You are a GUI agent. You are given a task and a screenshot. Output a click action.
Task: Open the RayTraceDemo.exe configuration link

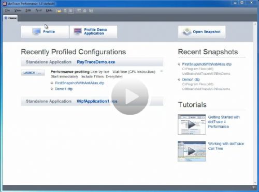tap(96, 62)
